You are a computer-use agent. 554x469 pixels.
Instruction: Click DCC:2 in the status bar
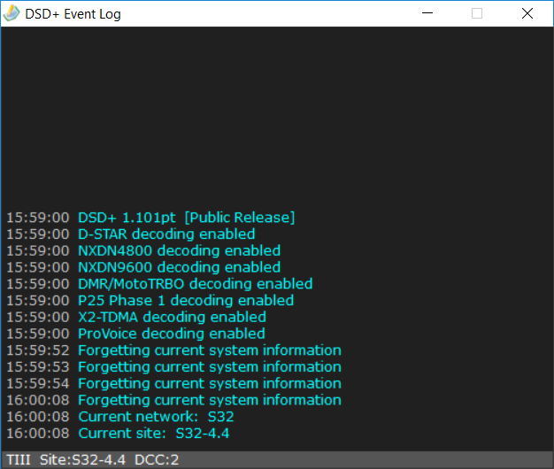tap(157, 460)
